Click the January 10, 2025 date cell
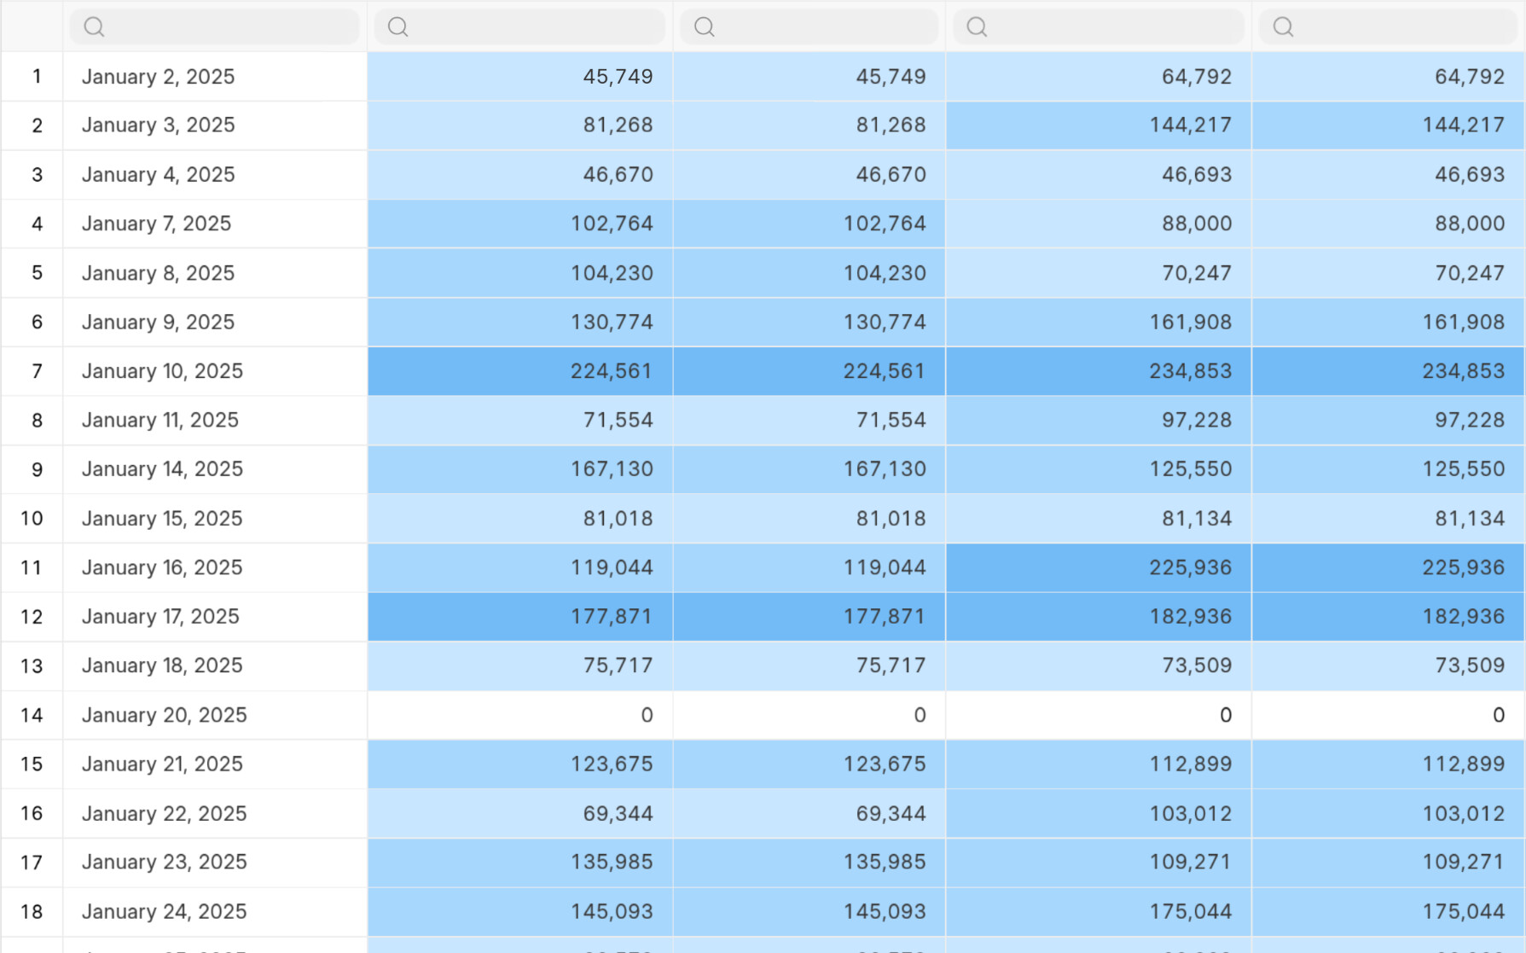The height and width of the screenshot is (953, 1526). [x=215, y=371]
